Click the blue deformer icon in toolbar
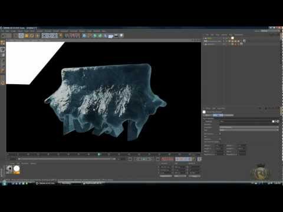 (106, 35)
